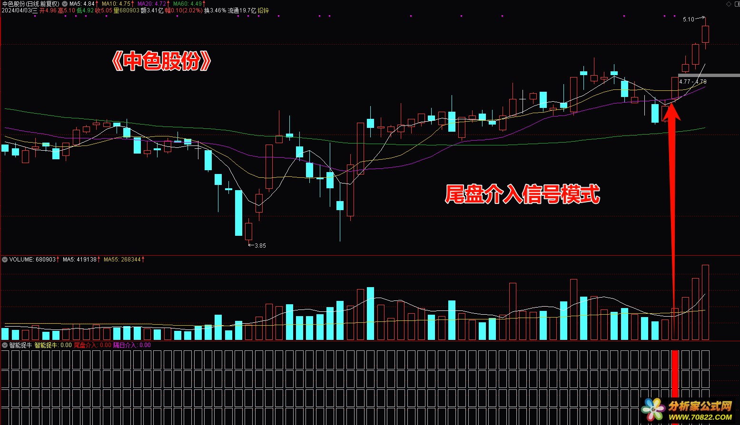This screenshot has height=425, width=740.
Task: Select the MA10: 4.75 label
Action: tap(116, 4)
